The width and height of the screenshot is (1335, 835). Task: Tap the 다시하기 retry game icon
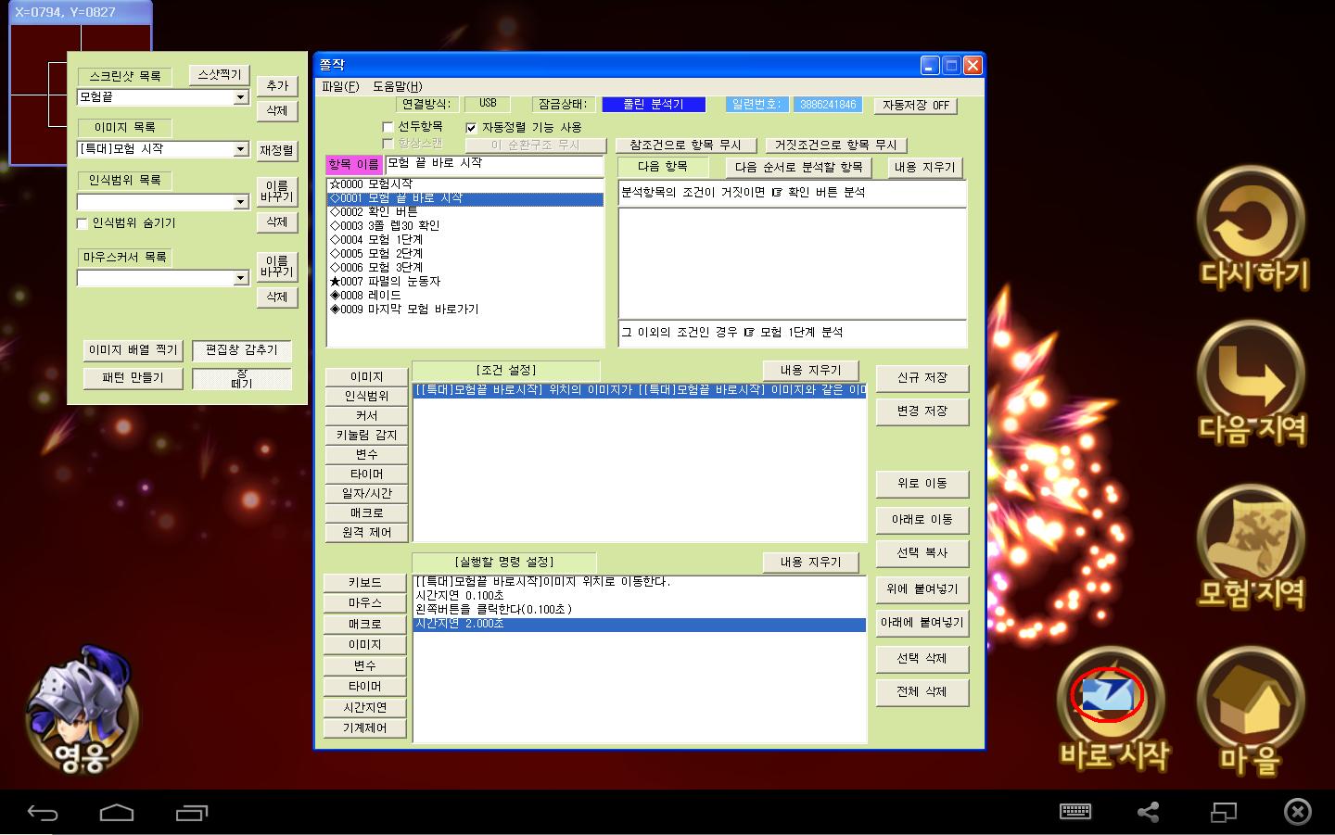(1252, 228)
